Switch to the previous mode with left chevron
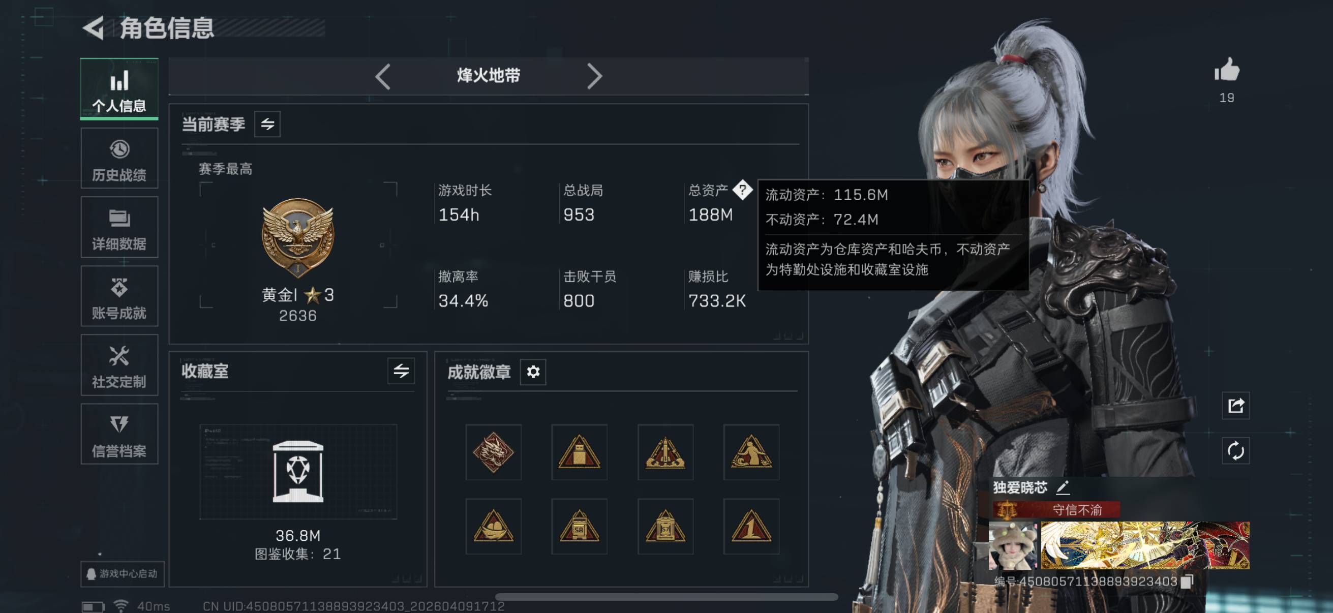 coord(383,77)
